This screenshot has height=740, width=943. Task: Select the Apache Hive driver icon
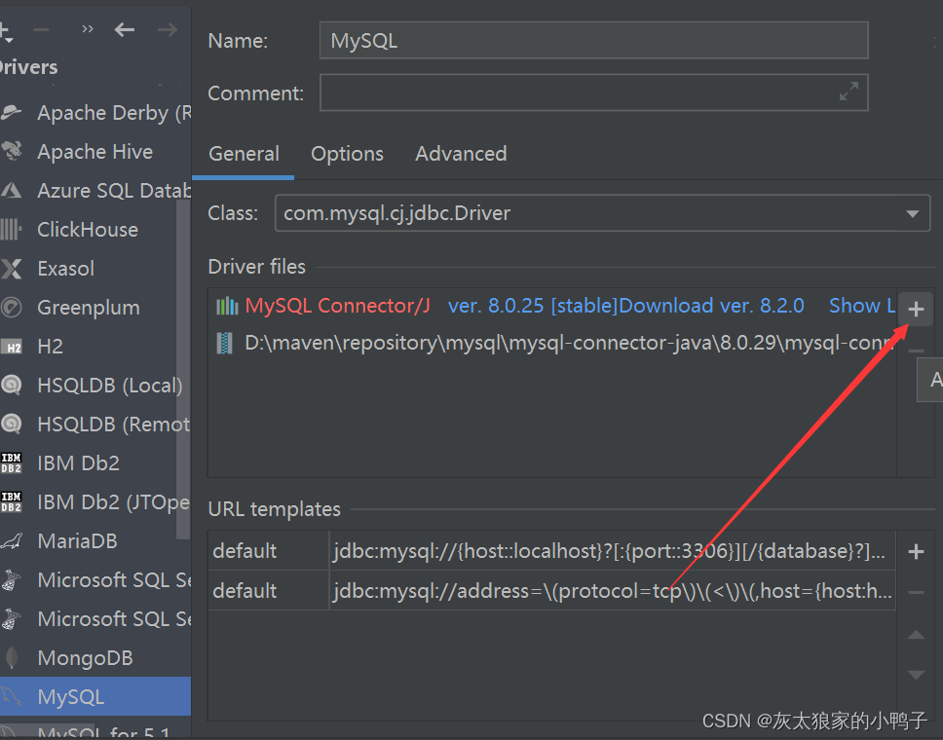(x=11, y=152)
